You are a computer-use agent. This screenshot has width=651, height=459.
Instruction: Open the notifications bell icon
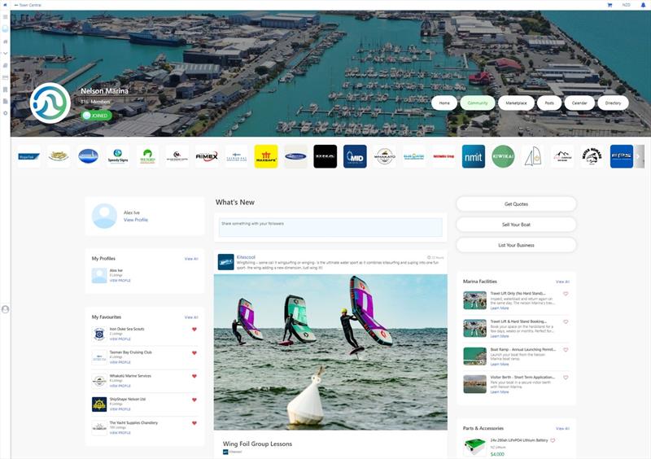(643, 5)
